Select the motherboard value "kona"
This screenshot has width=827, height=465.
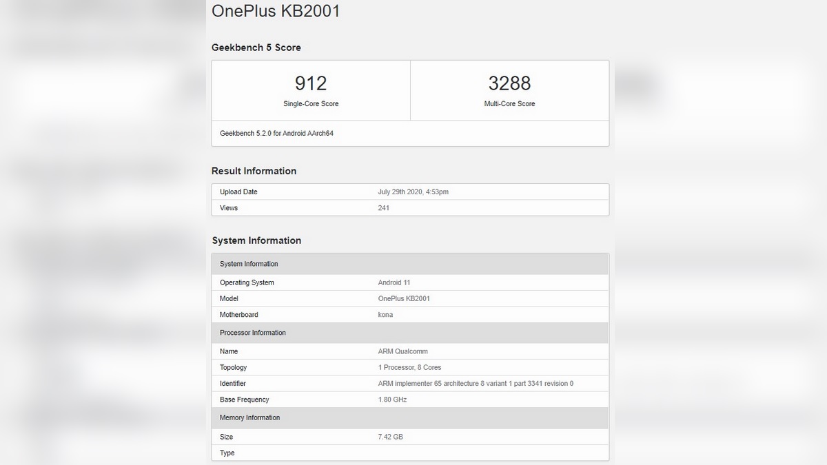pos(385,315)
